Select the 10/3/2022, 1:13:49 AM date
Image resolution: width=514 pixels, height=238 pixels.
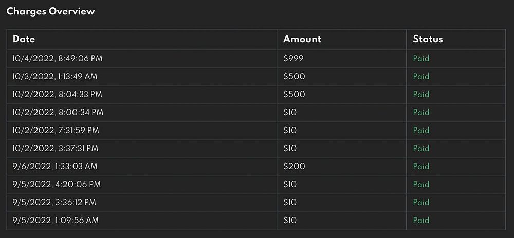point(55,77)
